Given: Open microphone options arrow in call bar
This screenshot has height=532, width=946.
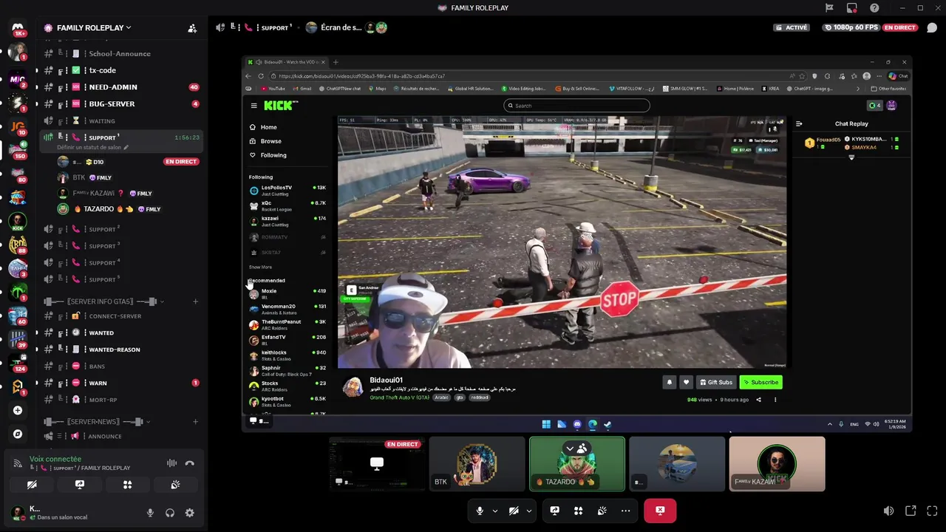Looking at the screenshot, I should pos(494,511).
